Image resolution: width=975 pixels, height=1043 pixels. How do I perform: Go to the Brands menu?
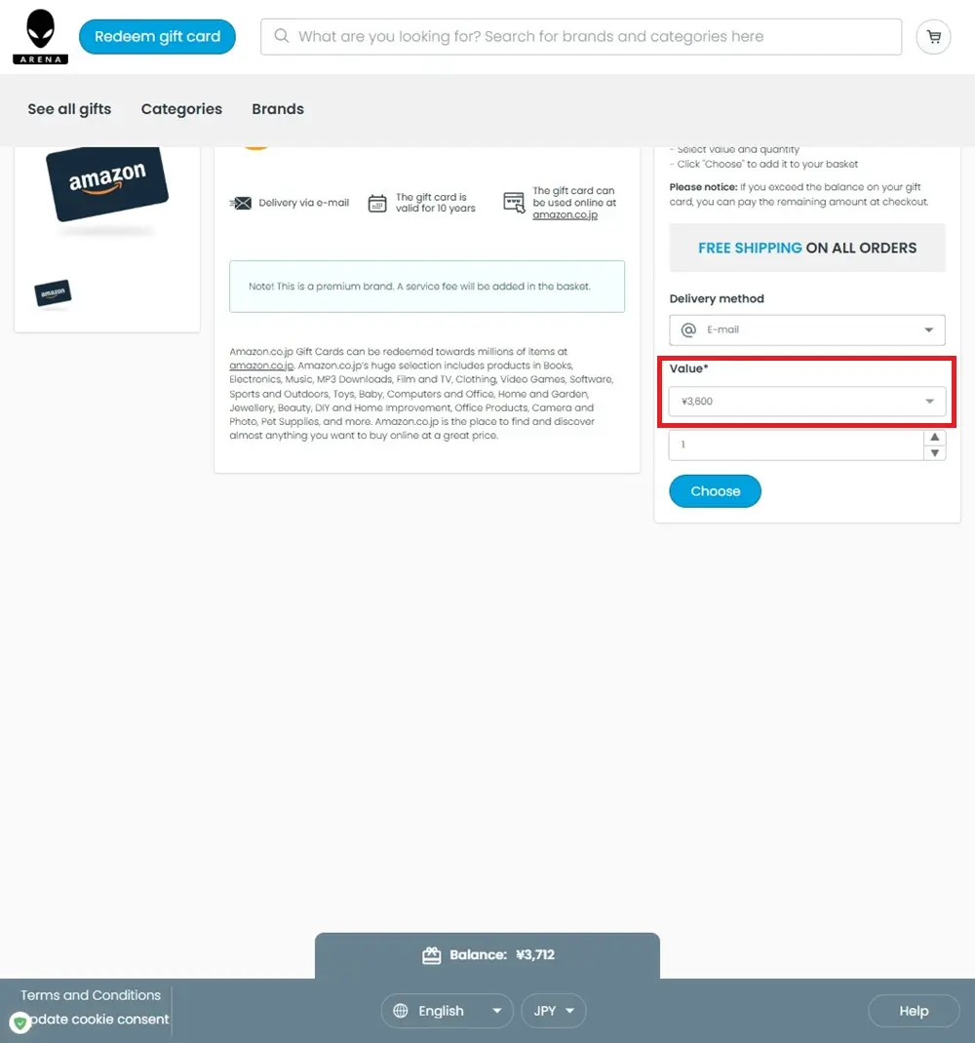tap(278, 109)
